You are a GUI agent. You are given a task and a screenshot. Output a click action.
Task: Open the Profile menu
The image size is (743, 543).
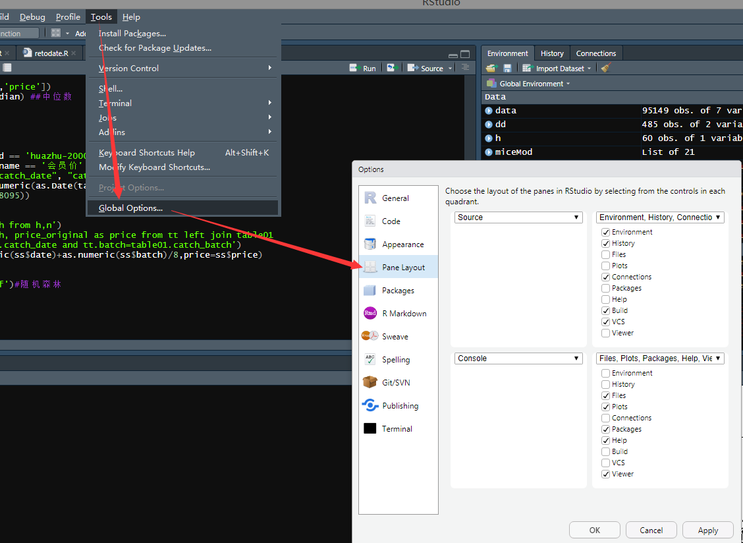(x=68, y=17)
